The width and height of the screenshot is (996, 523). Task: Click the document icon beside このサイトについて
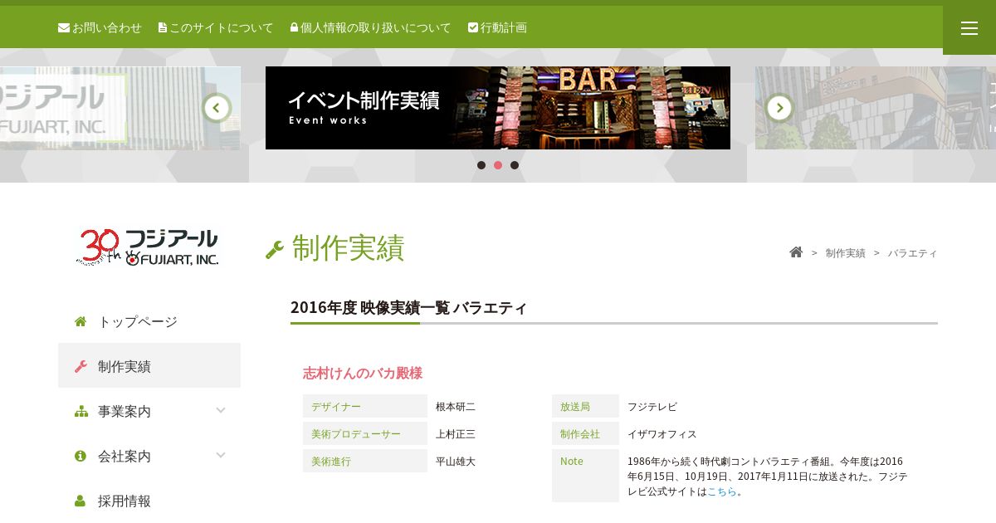(162, 27)
